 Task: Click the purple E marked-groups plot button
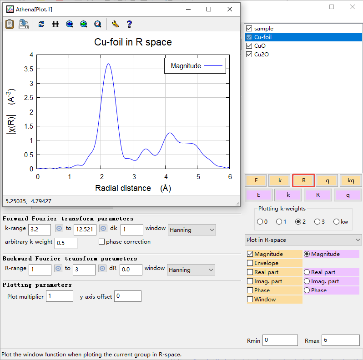tap(258, 195)
